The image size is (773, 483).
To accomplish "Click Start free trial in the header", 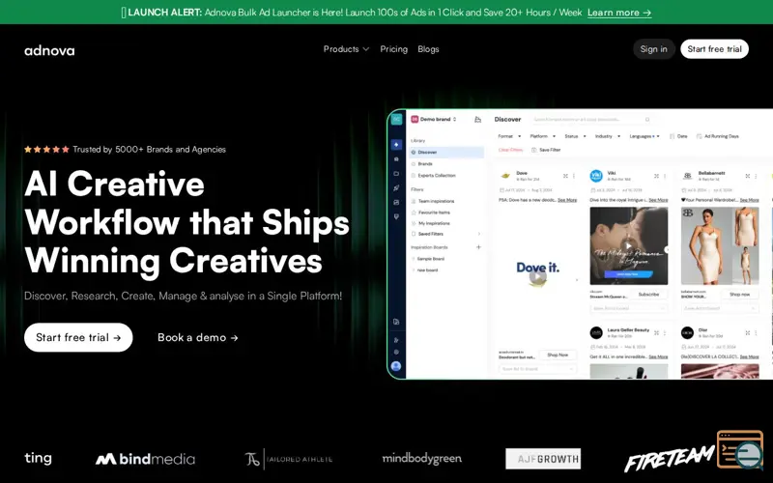I will 714,49.
